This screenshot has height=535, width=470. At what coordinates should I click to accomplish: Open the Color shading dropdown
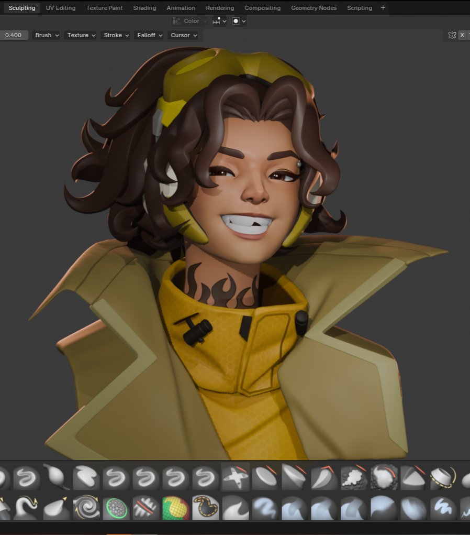coord(190,21)
